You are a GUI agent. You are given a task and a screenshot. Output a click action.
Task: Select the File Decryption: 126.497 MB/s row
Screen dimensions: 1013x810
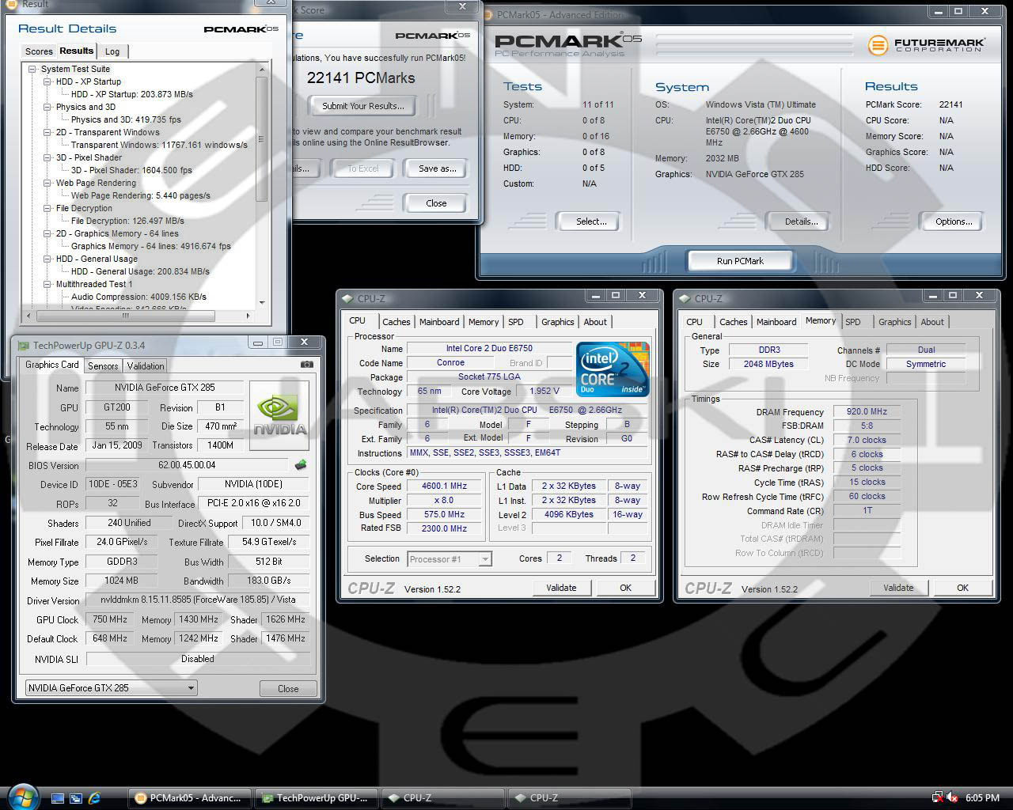(x=127, y=221)
